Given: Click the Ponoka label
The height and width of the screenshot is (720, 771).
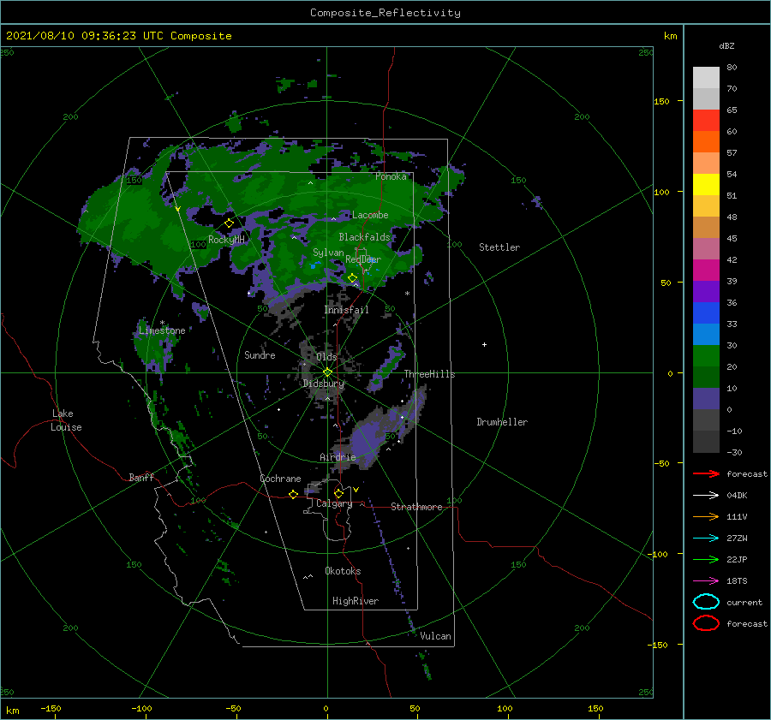Looking at the screenshot, I should point(391,176).
